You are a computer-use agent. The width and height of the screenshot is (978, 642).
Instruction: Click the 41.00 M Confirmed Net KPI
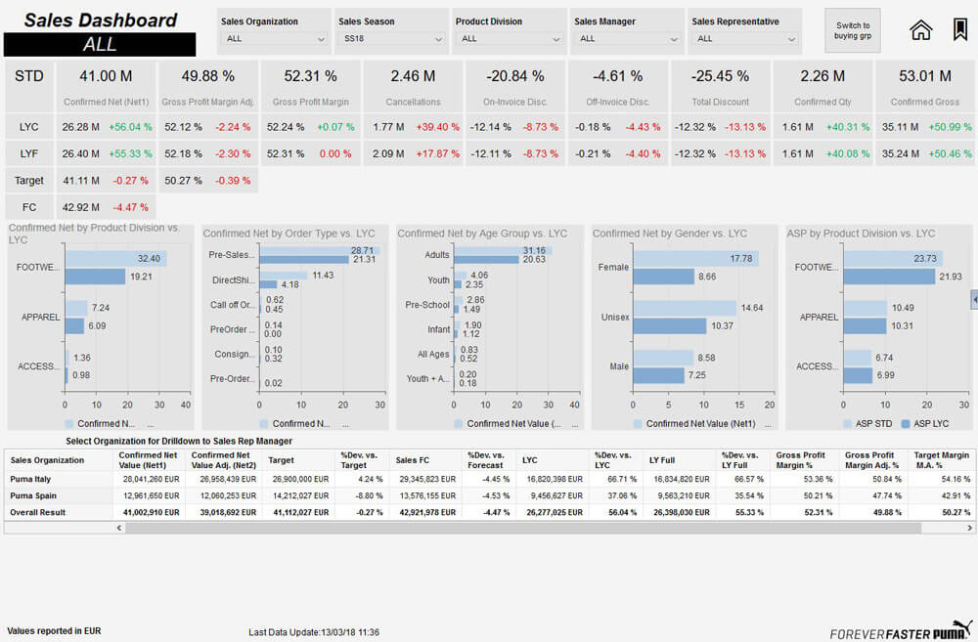click(x=106, y=85)
